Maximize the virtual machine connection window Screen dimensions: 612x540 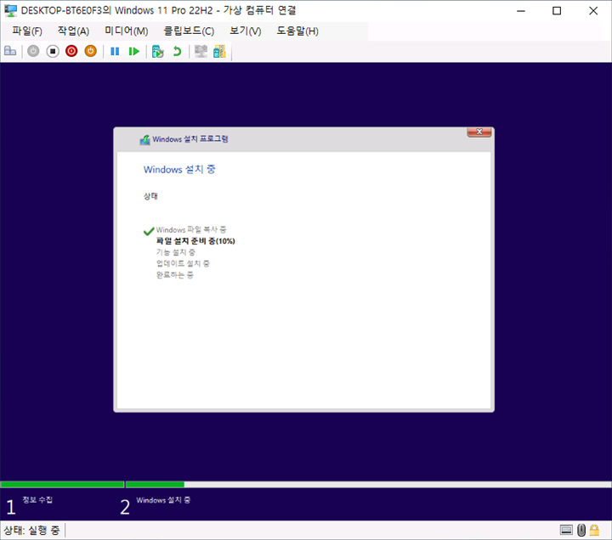557,11
